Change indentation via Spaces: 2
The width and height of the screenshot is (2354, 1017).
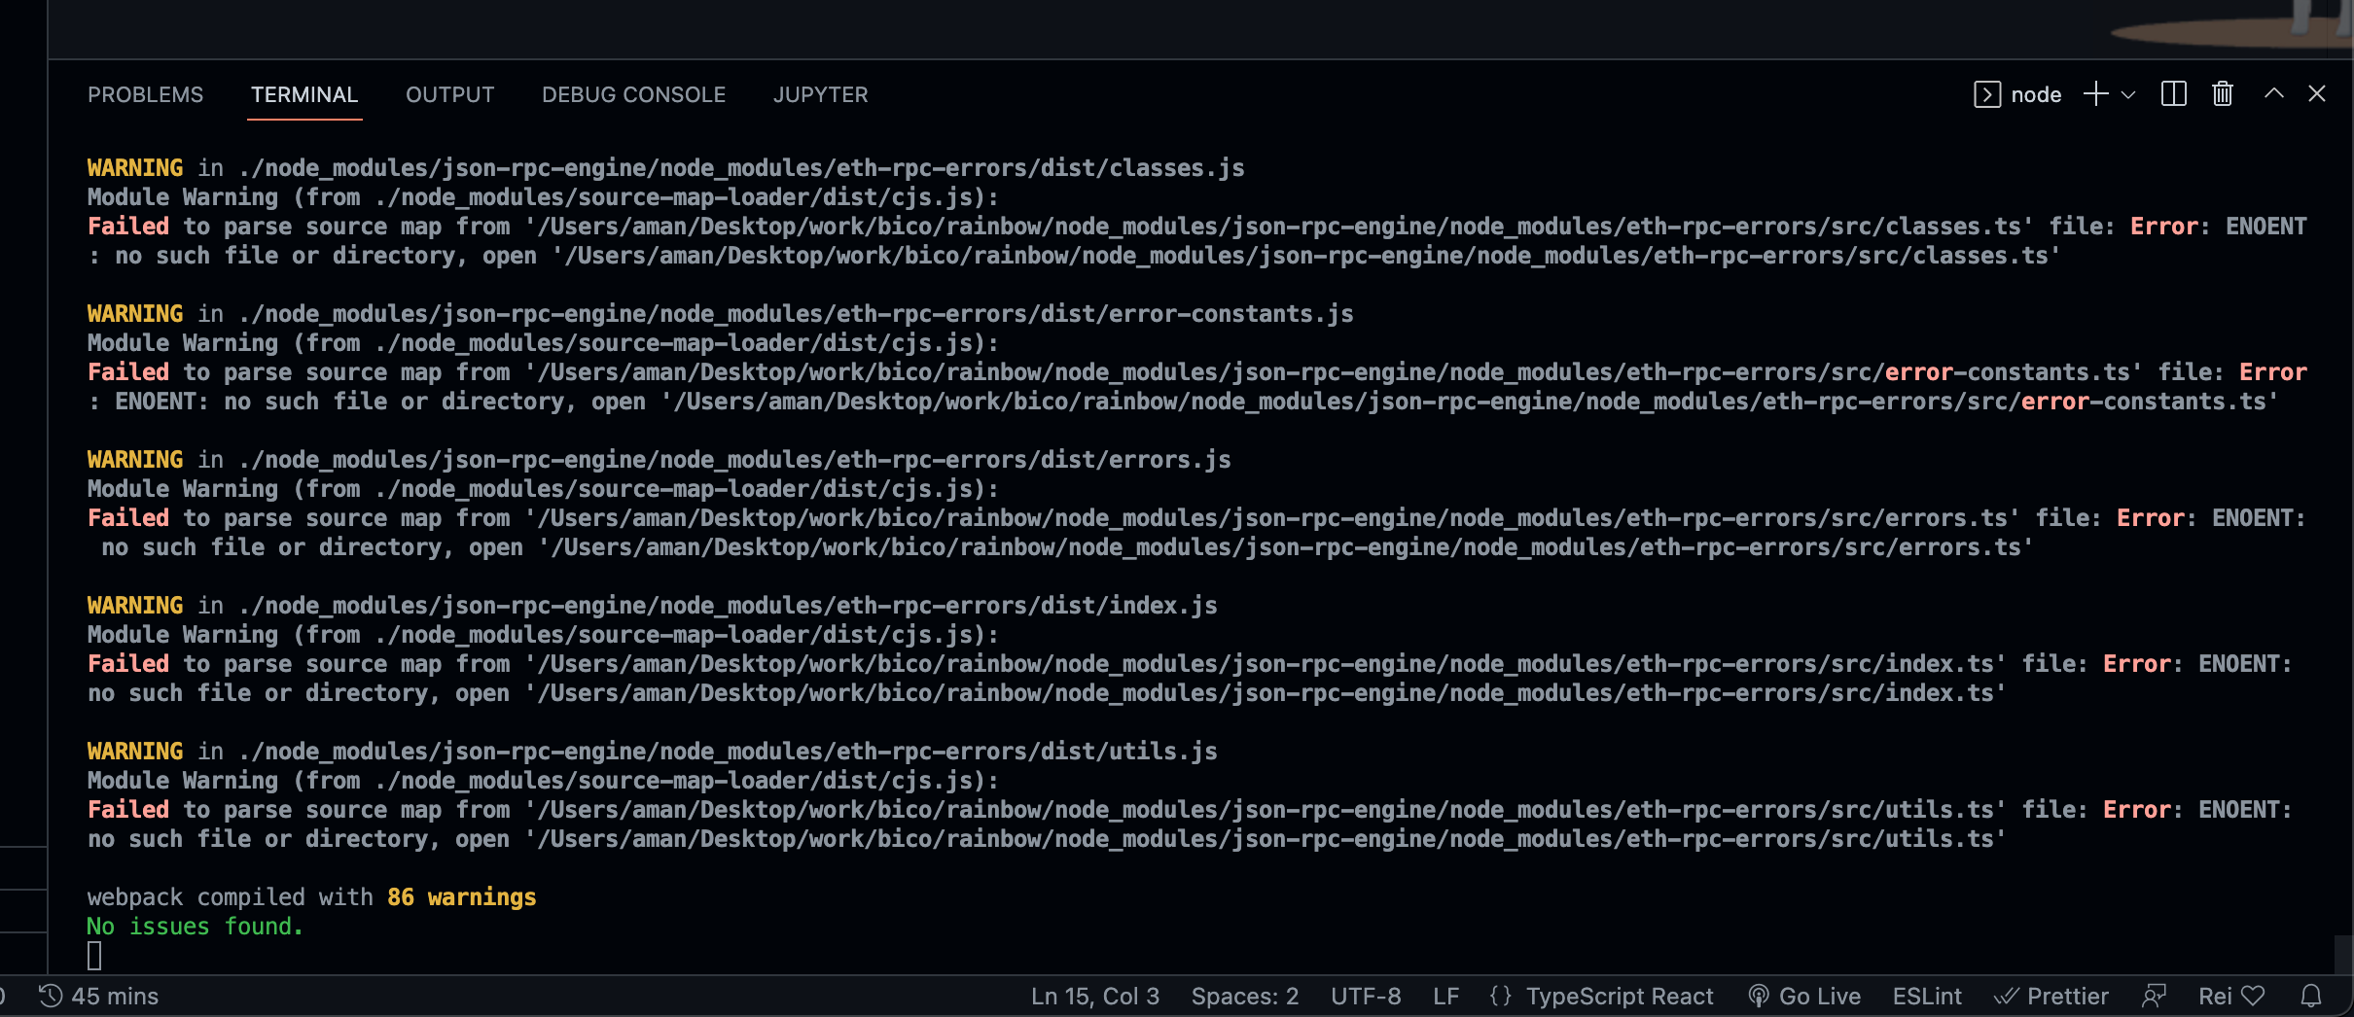click(1244, 996)
